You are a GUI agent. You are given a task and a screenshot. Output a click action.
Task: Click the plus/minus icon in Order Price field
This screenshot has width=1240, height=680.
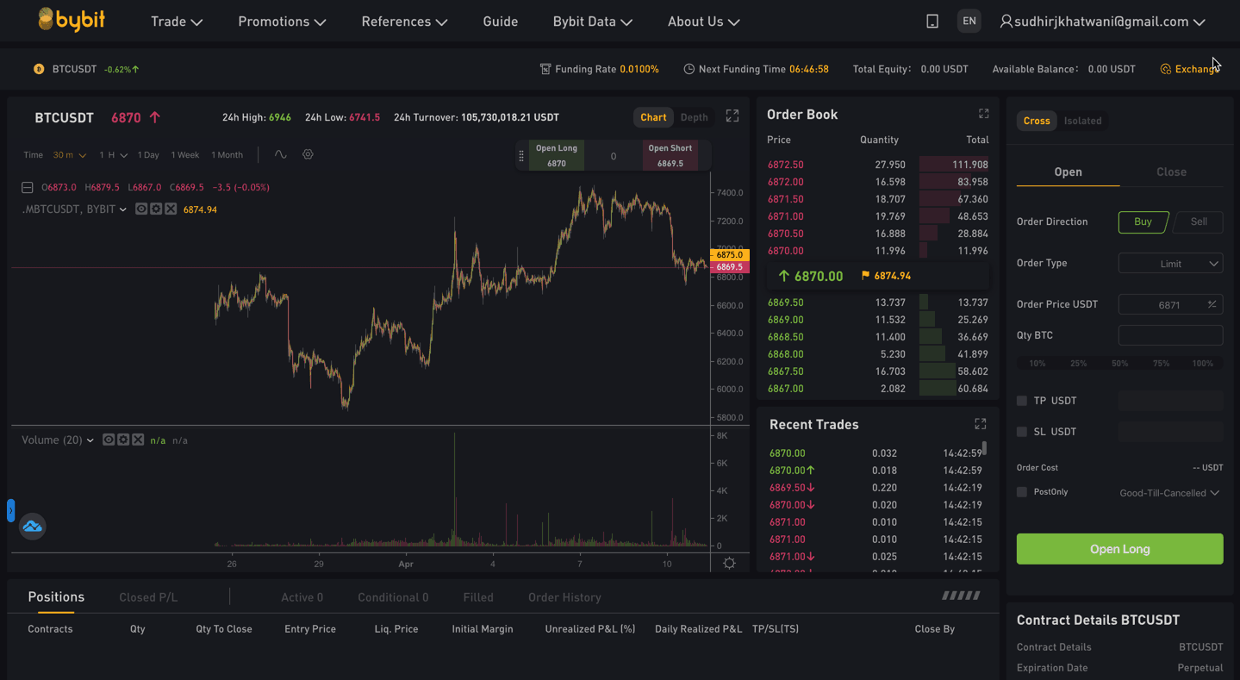coord(1212,304)
